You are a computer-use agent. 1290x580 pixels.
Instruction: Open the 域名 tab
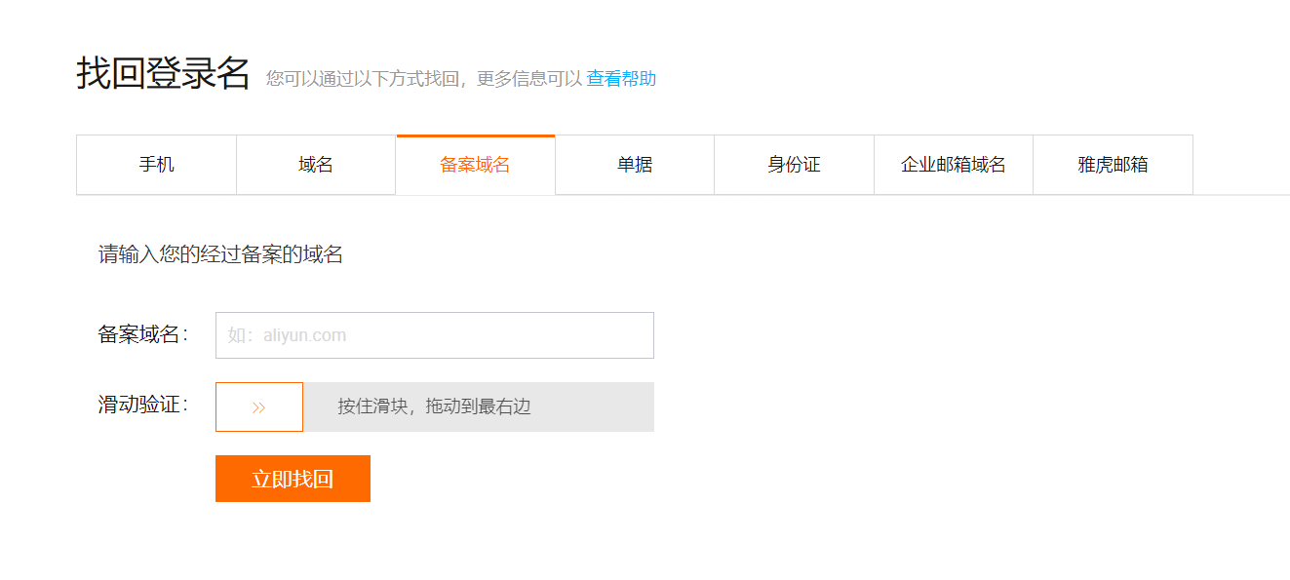316,165
